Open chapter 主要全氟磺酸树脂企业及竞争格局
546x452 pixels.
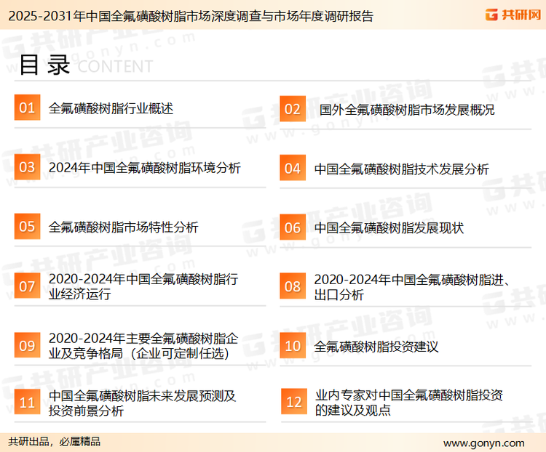tap(143, 346)
